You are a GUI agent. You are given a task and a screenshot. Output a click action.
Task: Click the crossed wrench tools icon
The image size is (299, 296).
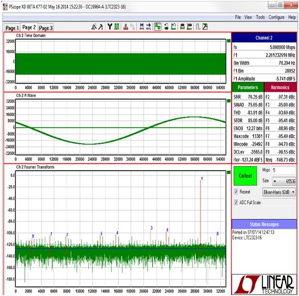pos(94,27)
